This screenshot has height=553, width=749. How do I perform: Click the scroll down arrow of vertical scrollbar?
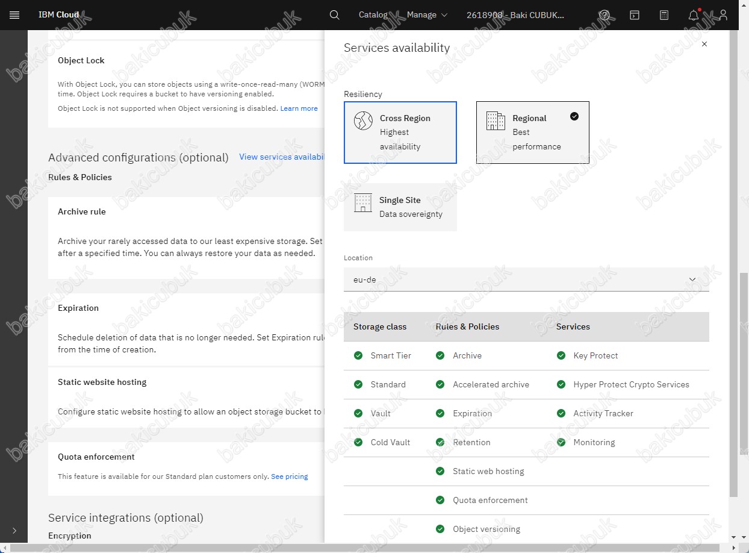744,537
